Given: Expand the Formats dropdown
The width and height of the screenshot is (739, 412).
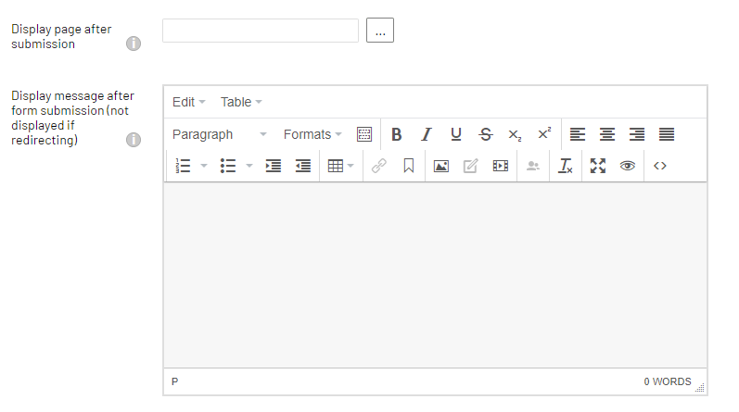Looking at the screenshot, I should click(x=312, y=134).
